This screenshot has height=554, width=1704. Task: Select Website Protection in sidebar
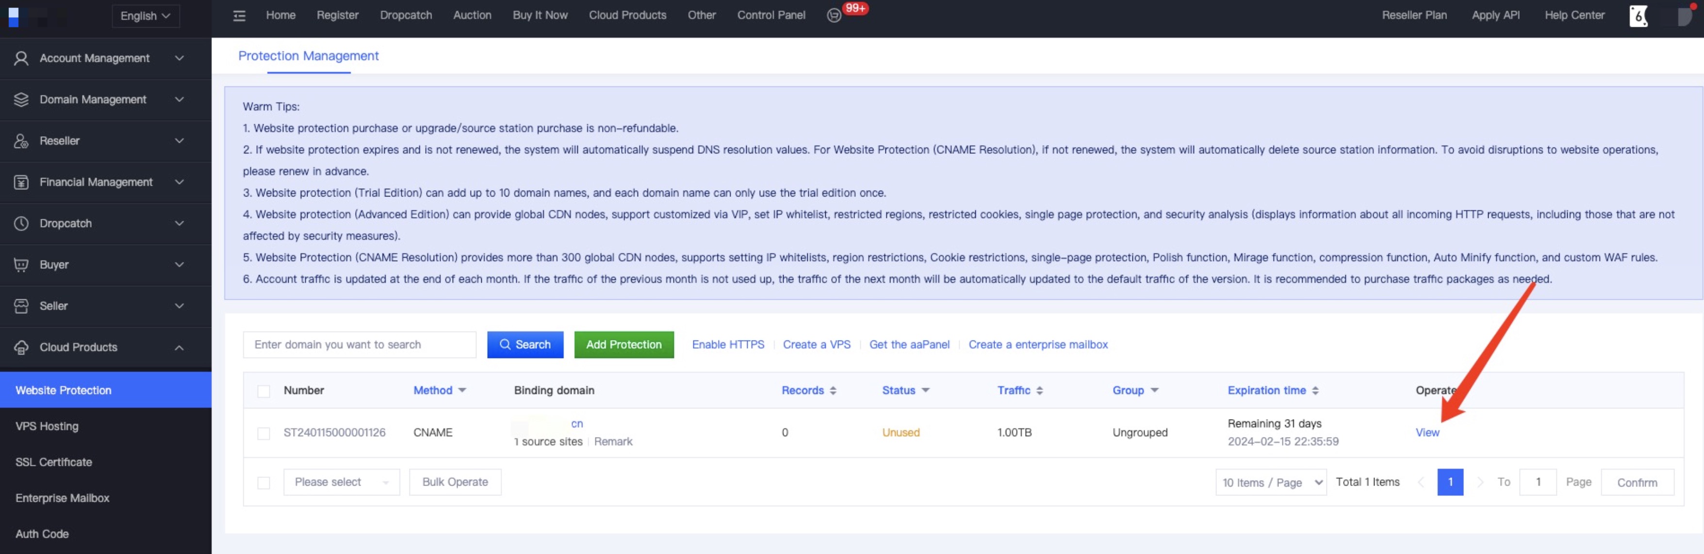click(106, 390)
